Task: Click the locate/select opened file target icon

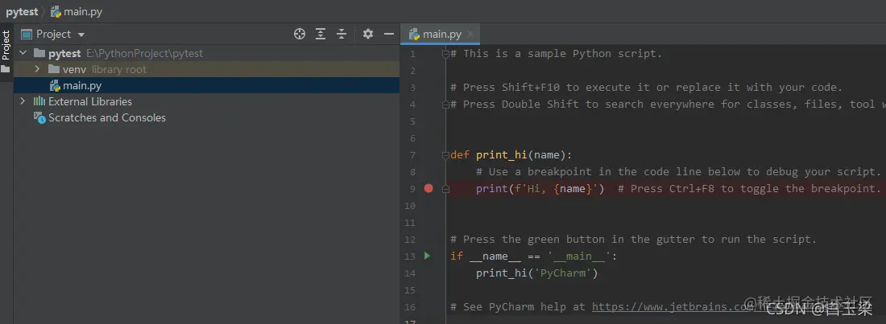Action: click(x=300, y=34)
